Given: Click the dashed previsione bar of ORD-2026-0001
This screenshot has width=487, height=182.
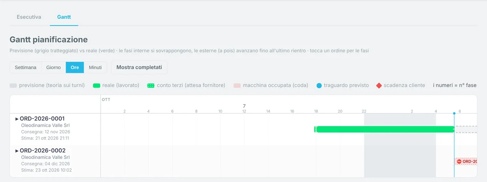Looking at the screenshot, I should tap(466, 129).
